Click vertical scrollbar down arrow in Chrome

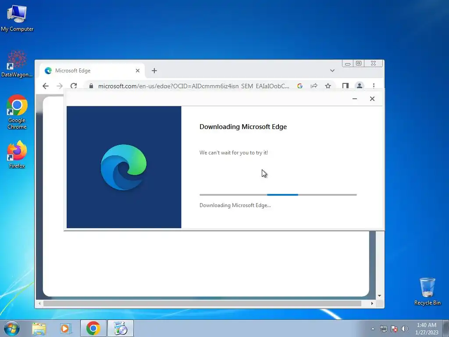(379, 296)
